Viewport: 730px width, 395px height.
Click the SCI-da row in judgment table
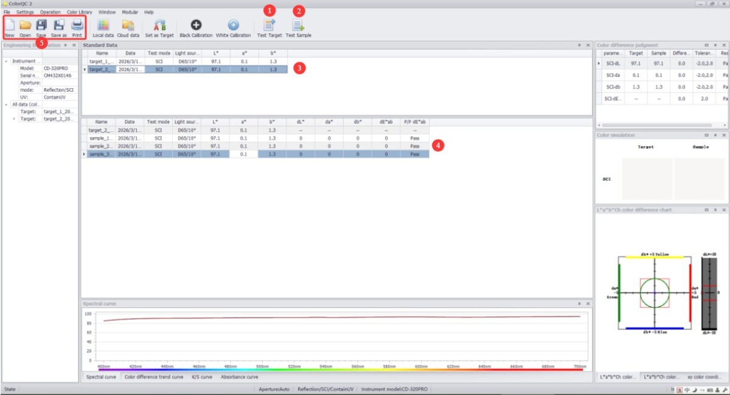[662, 75]
